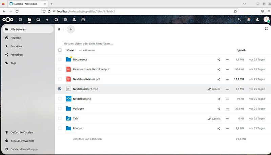This screenshot has width=271, height=155.
Task: Click '4 Ordner und 4 Dateien' summary
Action: (x=87, y=139)
